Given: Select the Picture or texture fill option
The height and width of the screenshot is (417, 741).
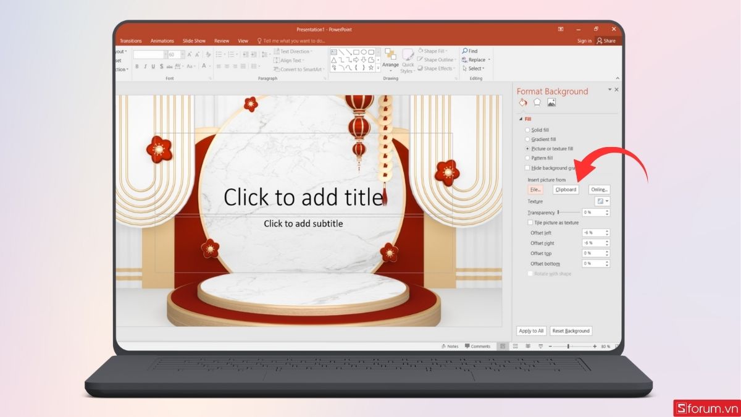Looking at the screenshot, I should pos(528,148).
